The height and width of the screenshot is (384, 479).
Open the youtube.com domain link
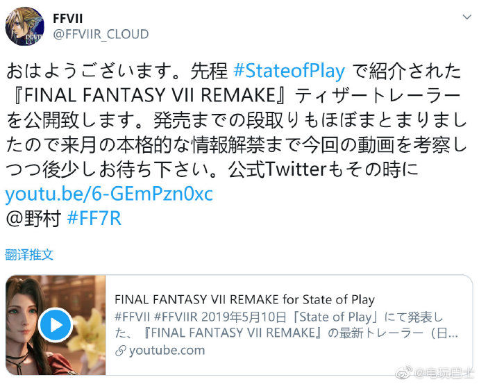click(167, 351)
